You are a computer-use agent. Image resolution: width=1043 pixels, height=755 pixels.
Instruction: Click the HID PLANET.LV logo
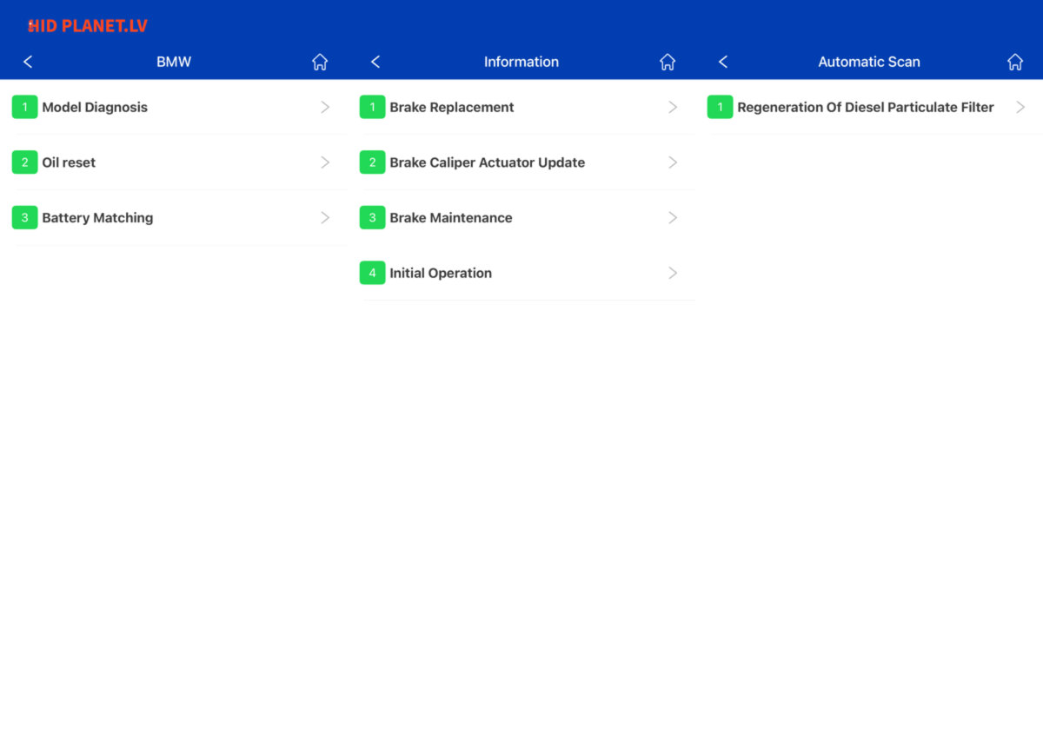coord(87,26)
